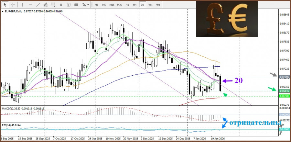Open the arrows objects dropdown
Screen dimensions: 291x142
(x=85, y=5)
